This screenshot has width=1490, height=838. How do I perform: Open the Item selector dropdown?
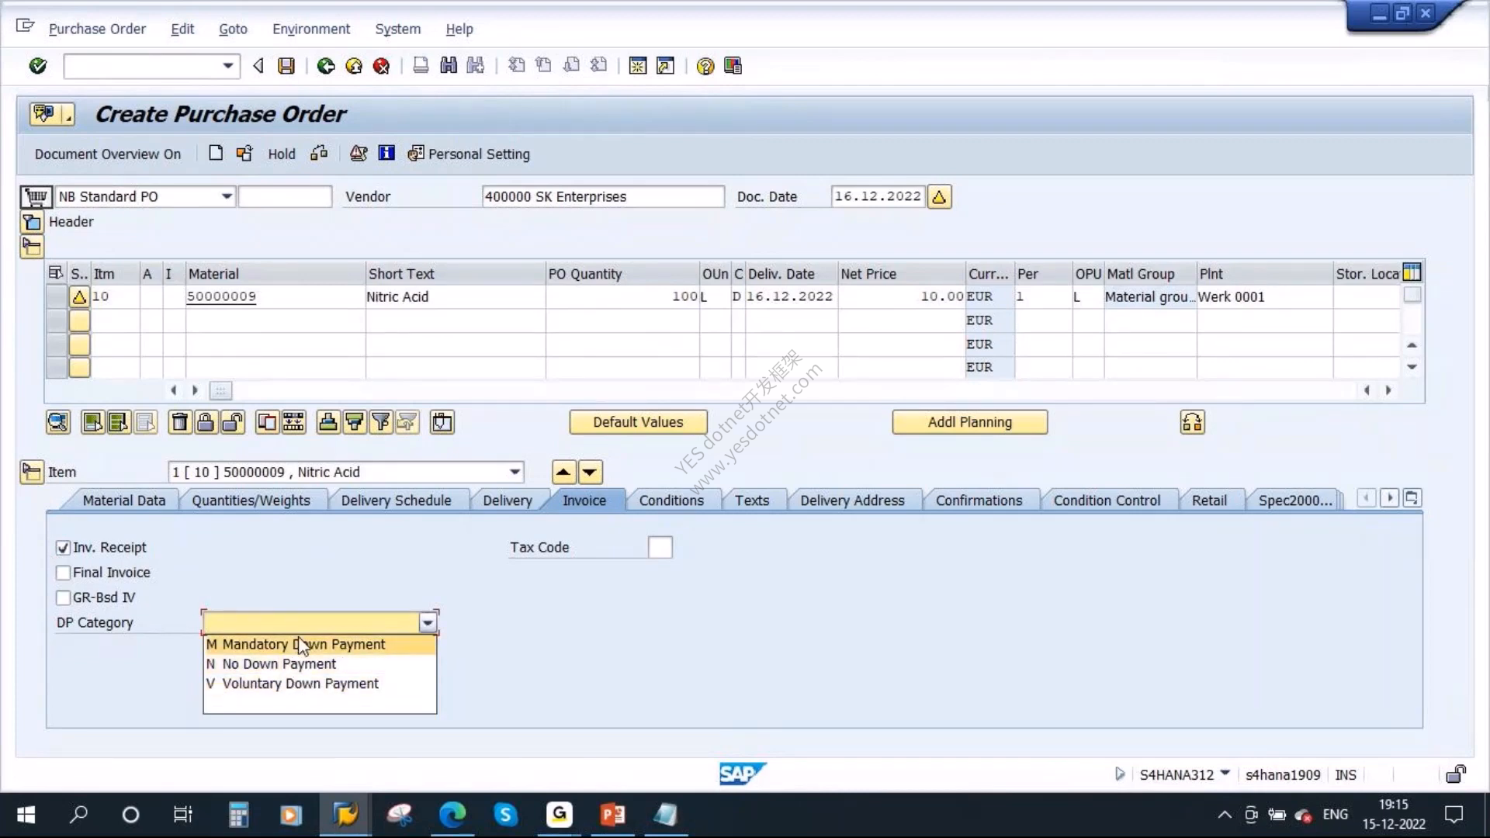[515, 472]
